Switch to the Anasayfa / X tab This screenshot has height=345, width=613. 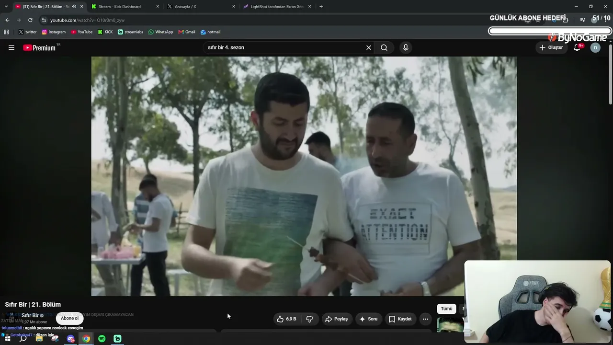coord(201,7)
